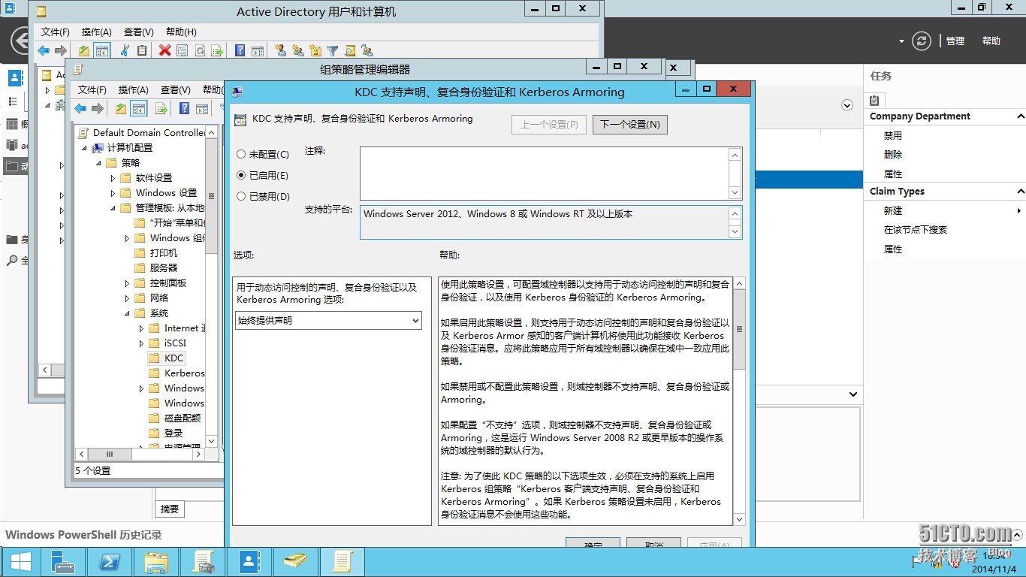Click Back arrow in Group Policy editor toolbar
Image resolution: width=1026 pixels, height=577 pixels.
pos(80,109)
